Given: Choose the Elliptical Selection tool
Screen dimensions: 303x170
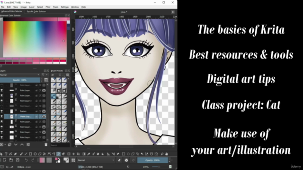Looking at the screenshot, I should click(x=128, y=154).
